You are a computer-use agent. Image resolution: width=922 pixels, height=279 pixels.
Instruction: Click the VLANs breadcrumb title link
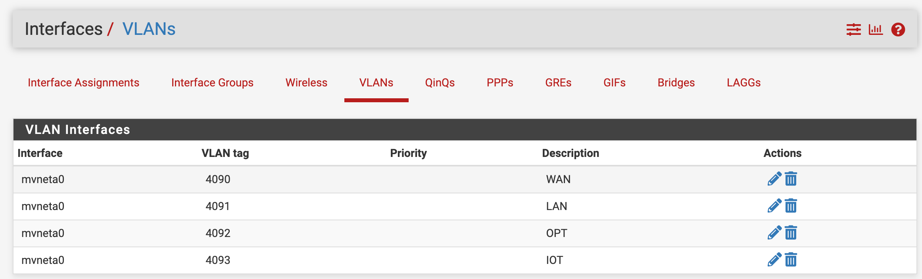(x=149, y=29)
